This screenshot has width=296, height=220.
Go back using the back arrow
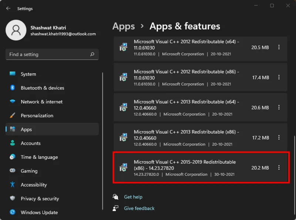click(x=8, y=8)
